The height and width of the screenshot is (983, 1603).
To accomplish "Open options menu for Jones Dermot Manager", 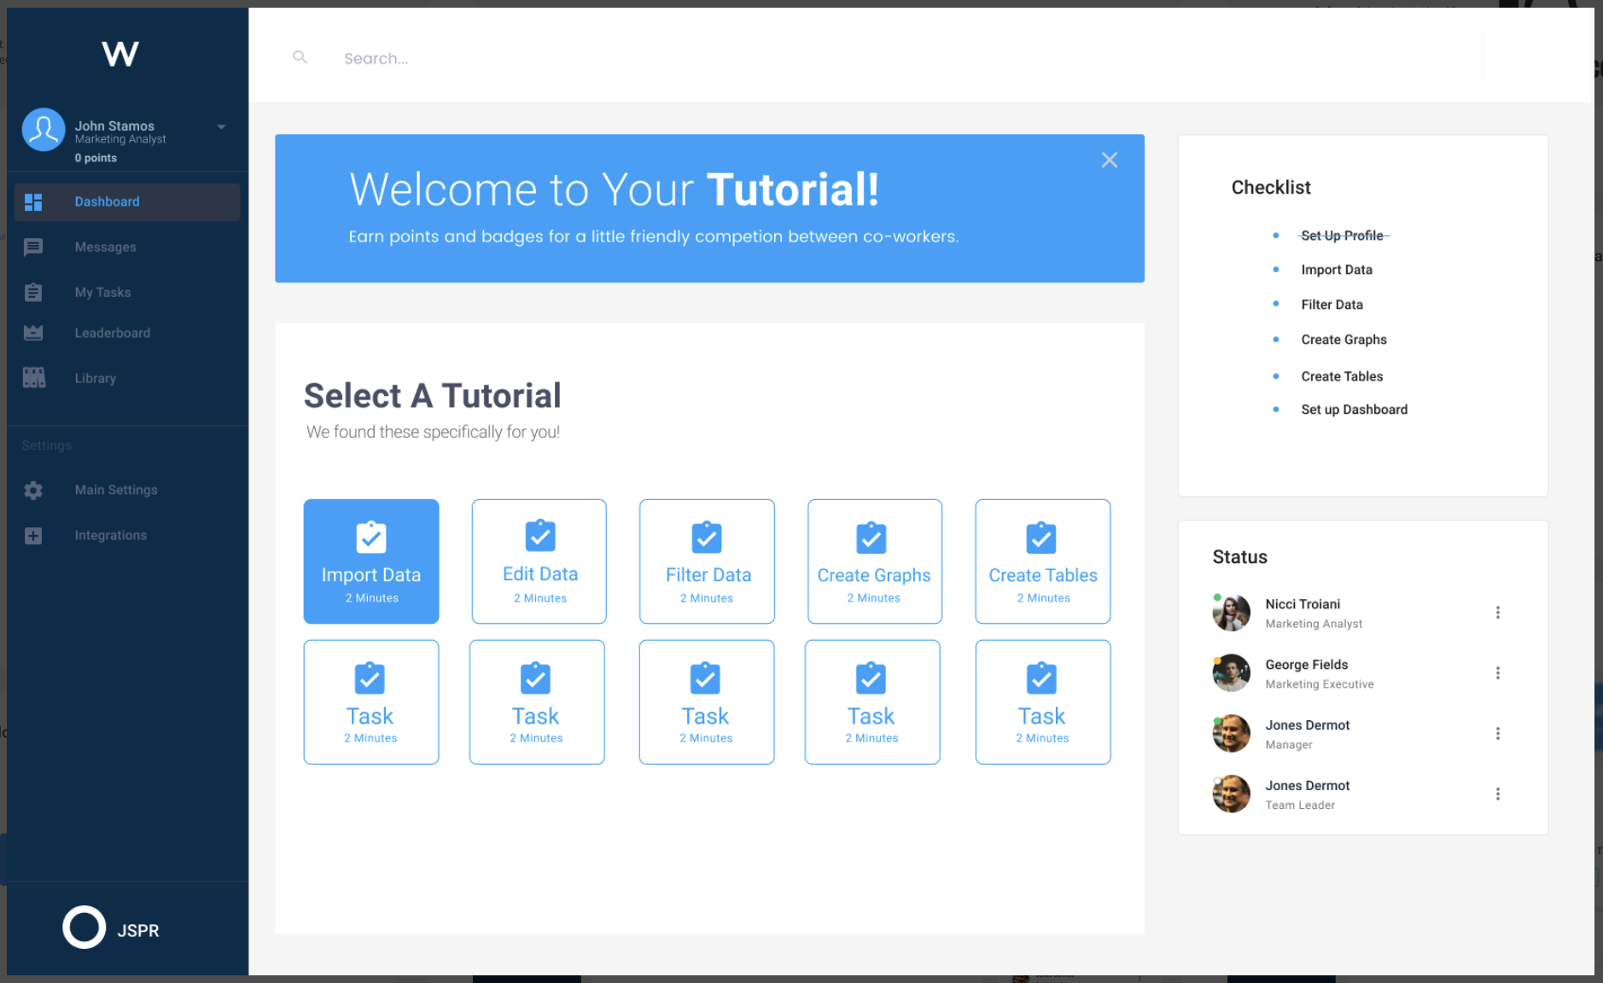I will pyautogui.click(x=1498, y=734).
